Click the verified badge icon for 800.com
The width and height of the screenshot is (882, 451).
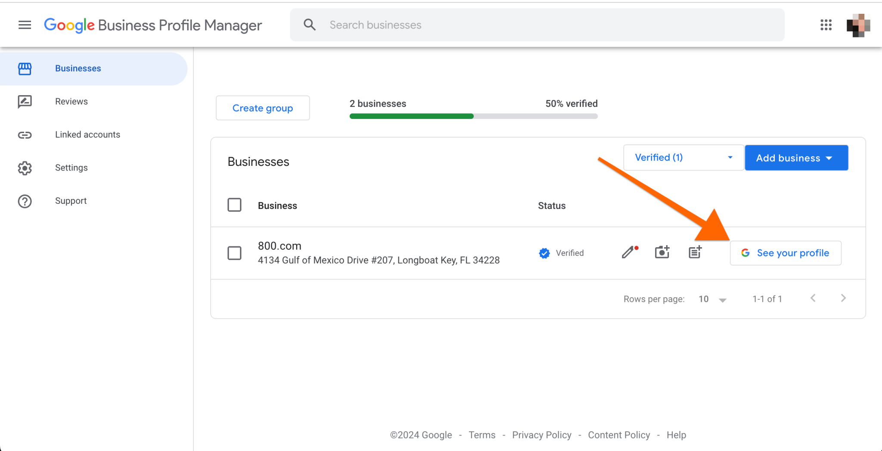[544, 253]
